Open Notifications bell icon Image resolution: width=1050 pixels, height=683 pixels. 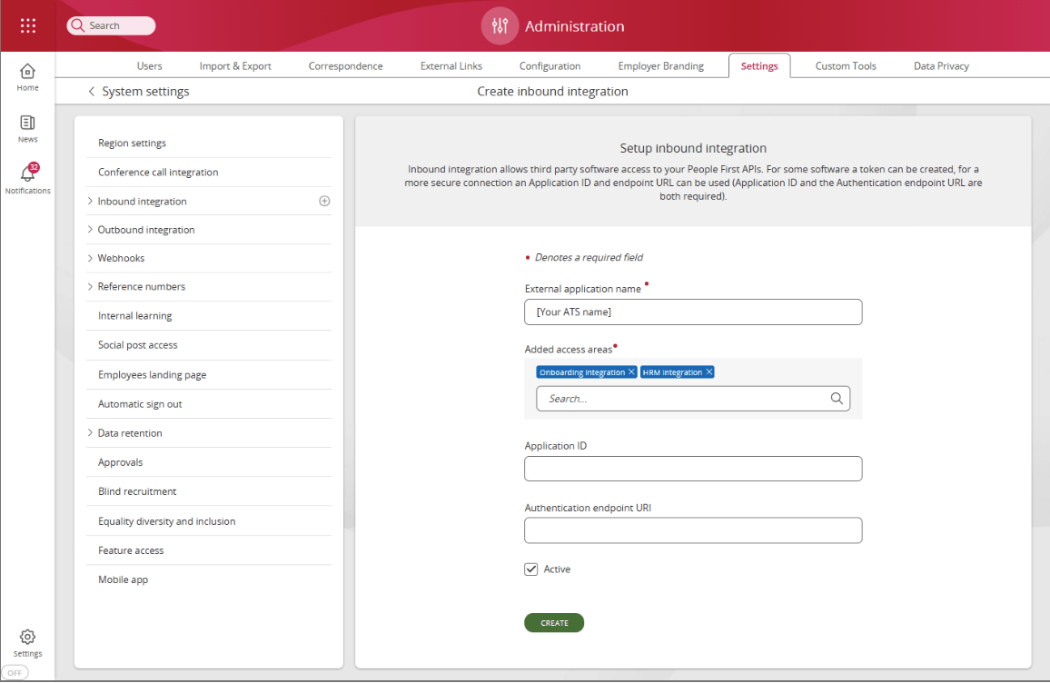pyautogui.click(x=28, y=177)
